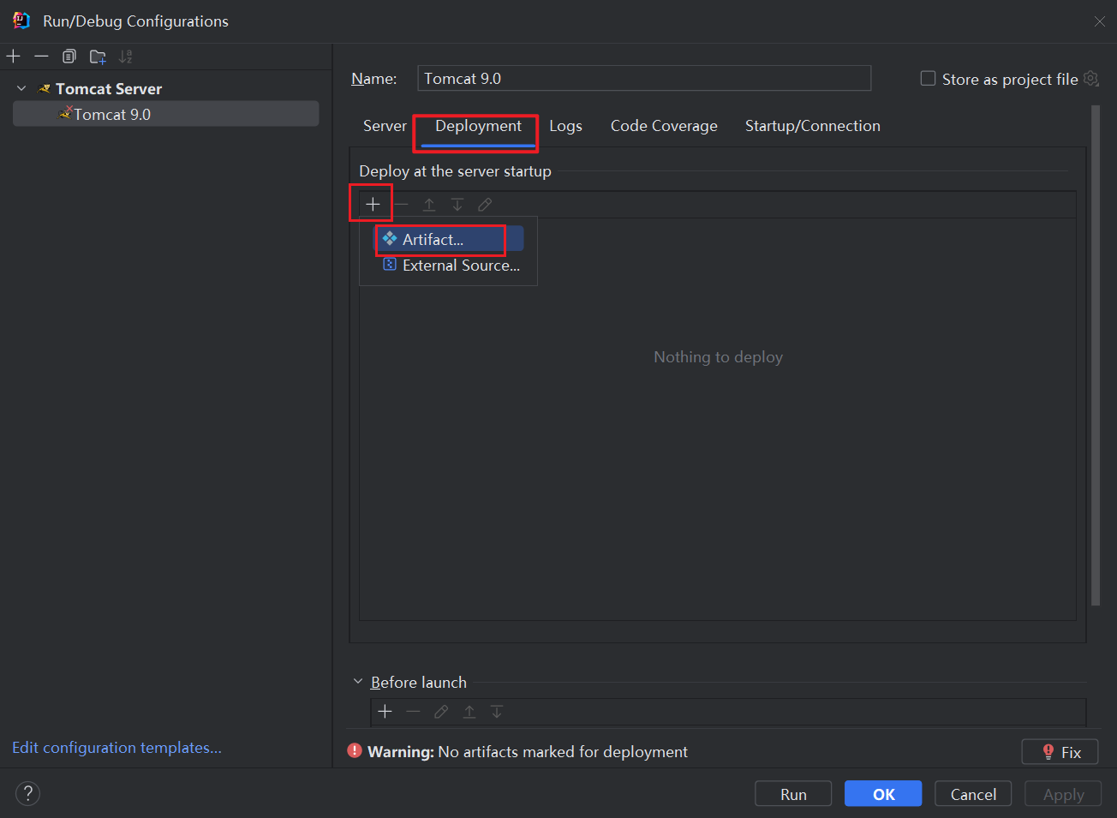Remove the selected configuration
1117x818 pixels.
[41, 57]
